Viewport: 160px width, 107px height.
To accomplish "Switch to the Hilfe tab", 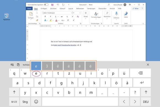I will coord(120,9).
